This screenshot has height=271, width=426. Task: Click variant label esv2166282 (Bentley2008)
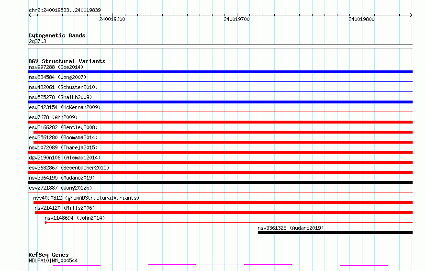pyautogui.click(x=63, y=127)
